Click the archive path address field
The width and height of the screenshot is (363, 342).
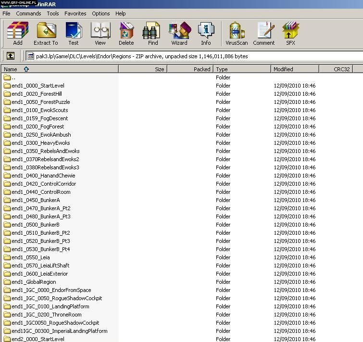click(x=192, y=56)
